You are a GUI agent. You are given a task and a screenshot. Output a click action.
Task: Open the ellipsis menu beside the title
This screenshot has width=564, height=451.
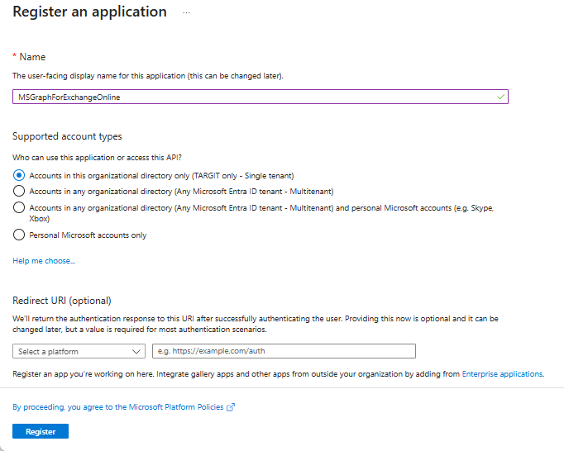click(x=186, y=12)
